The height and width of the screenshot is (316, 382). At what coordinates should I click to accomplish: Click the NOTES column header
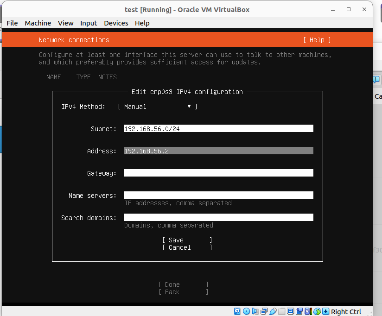point(108,77)
